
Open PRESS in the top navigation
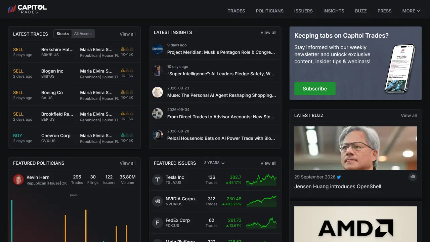[x=385, y=11]
